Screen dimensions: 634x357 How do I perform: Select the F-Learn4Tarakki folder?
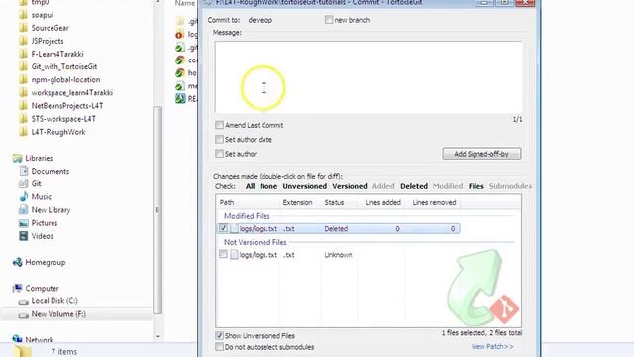tap(57, 54)
